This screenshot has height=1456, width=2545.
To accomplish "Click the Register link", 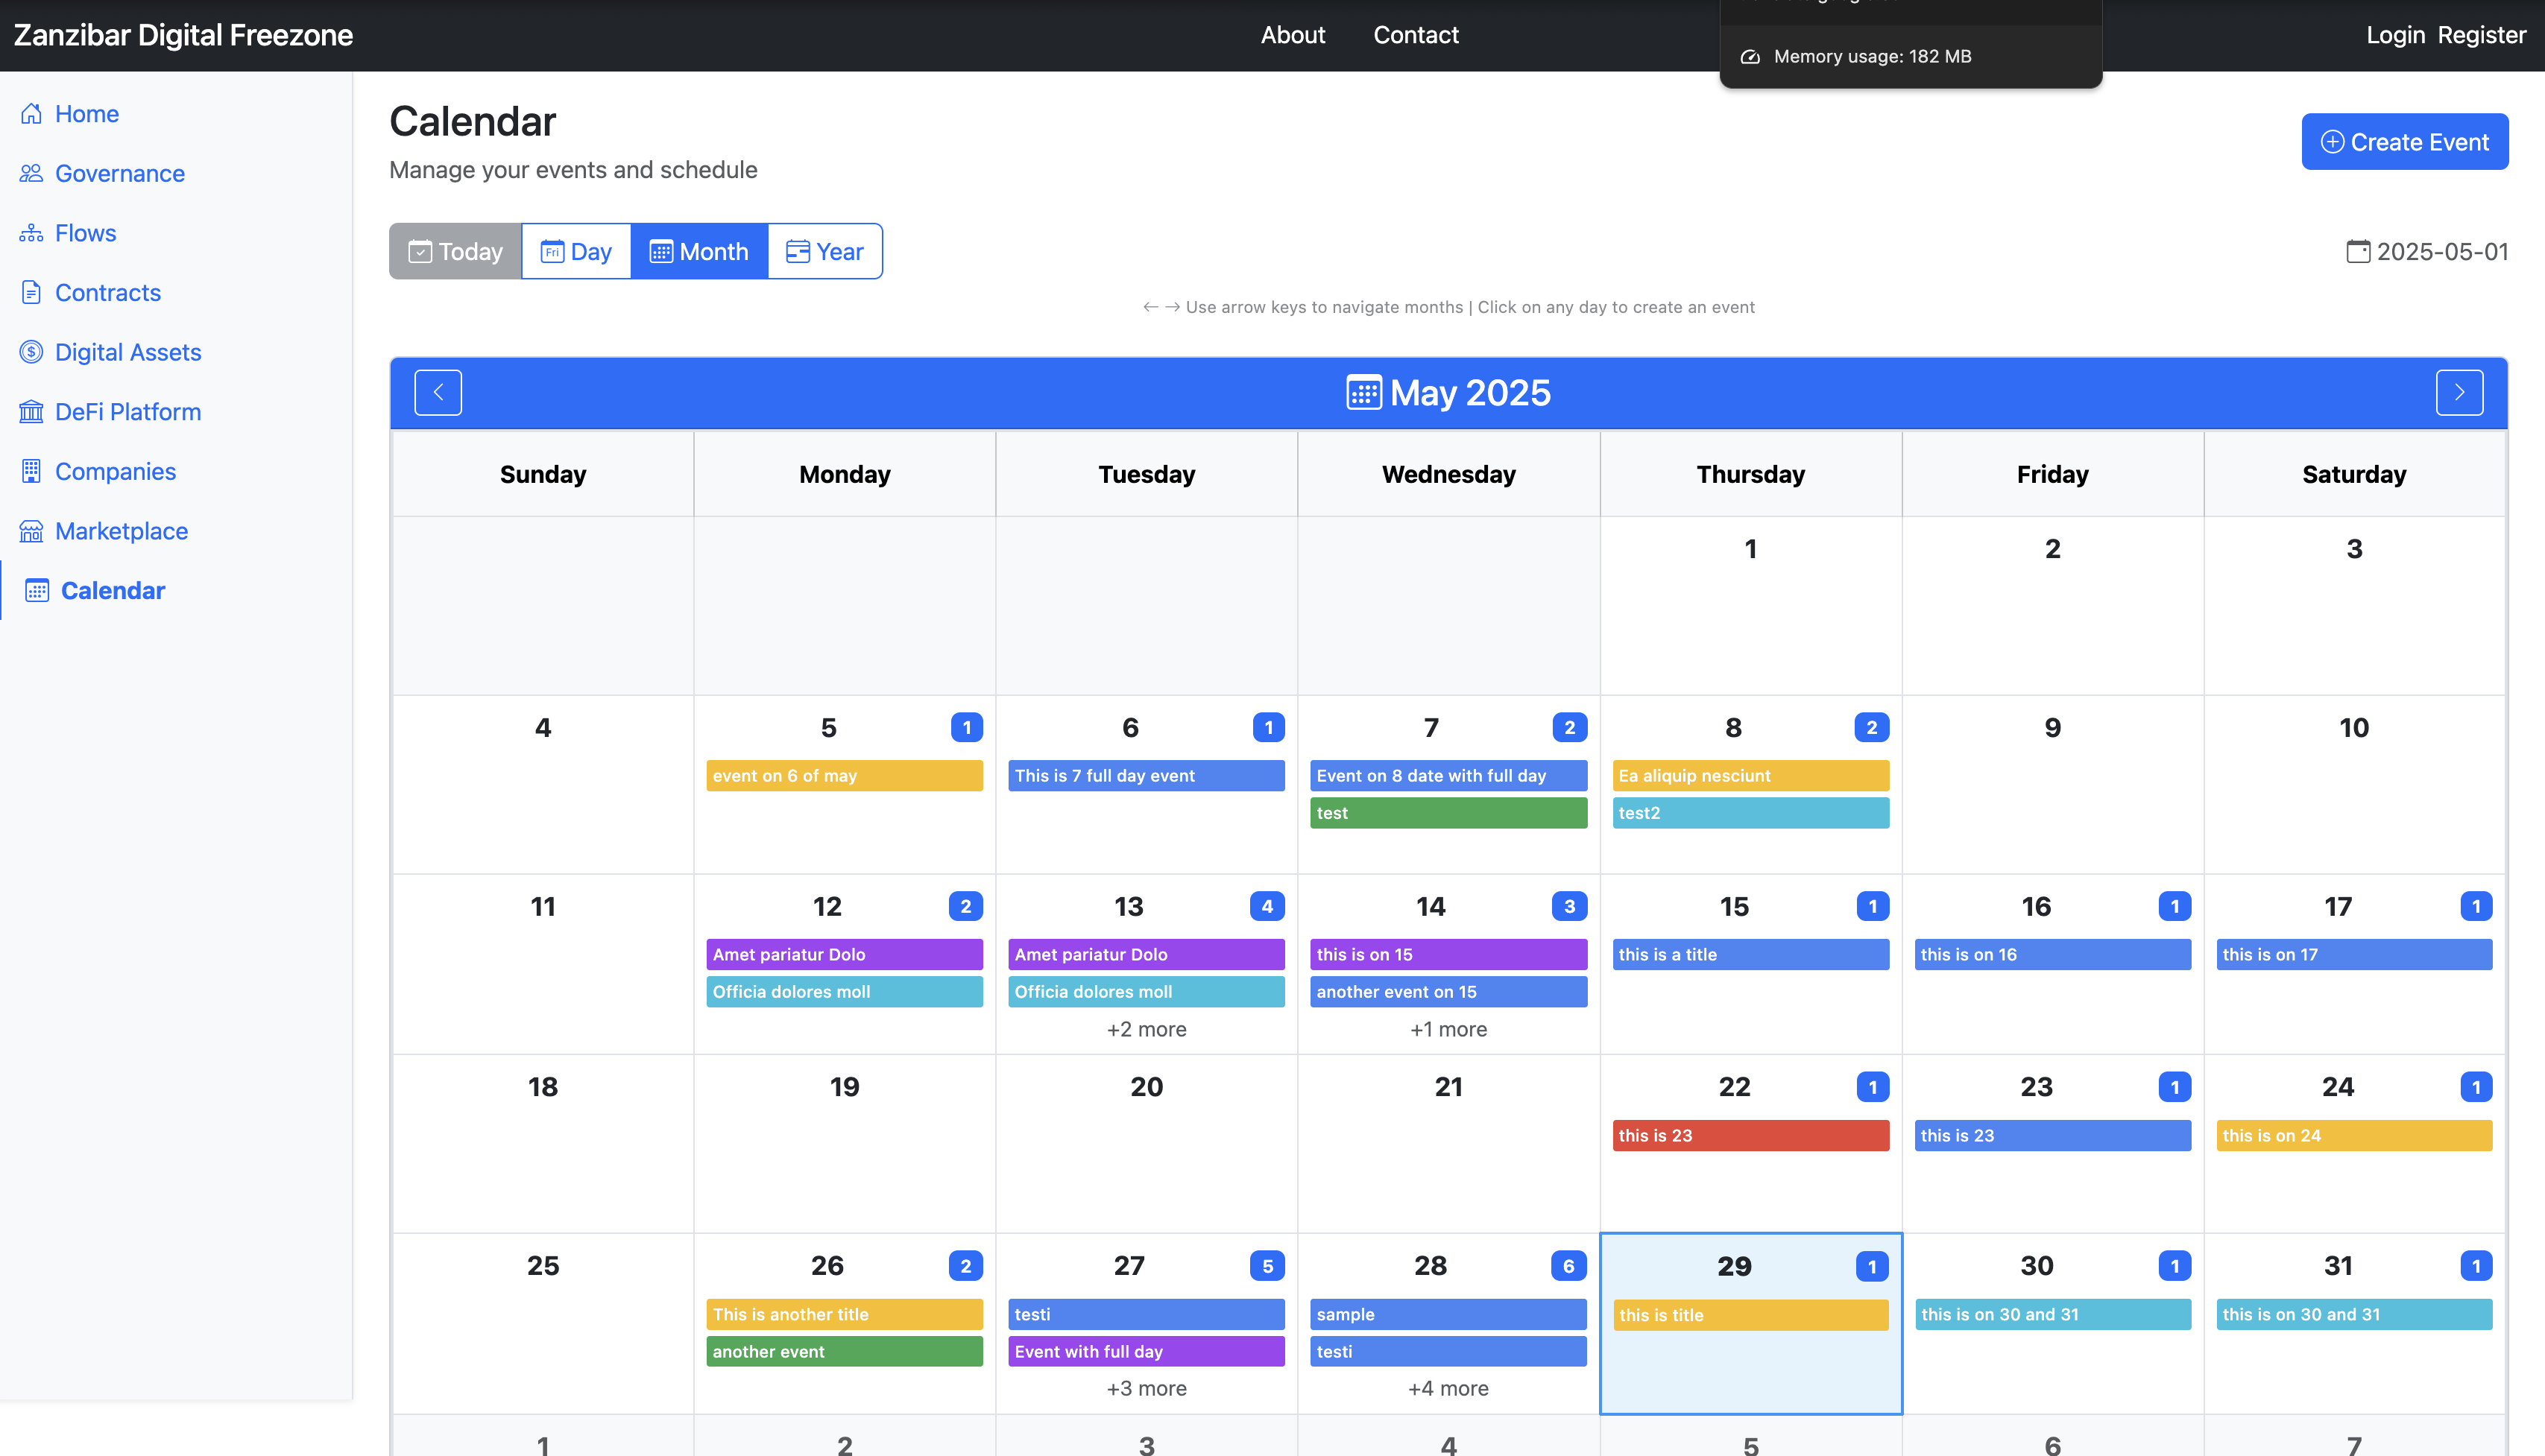I will tap(2482, 35).
